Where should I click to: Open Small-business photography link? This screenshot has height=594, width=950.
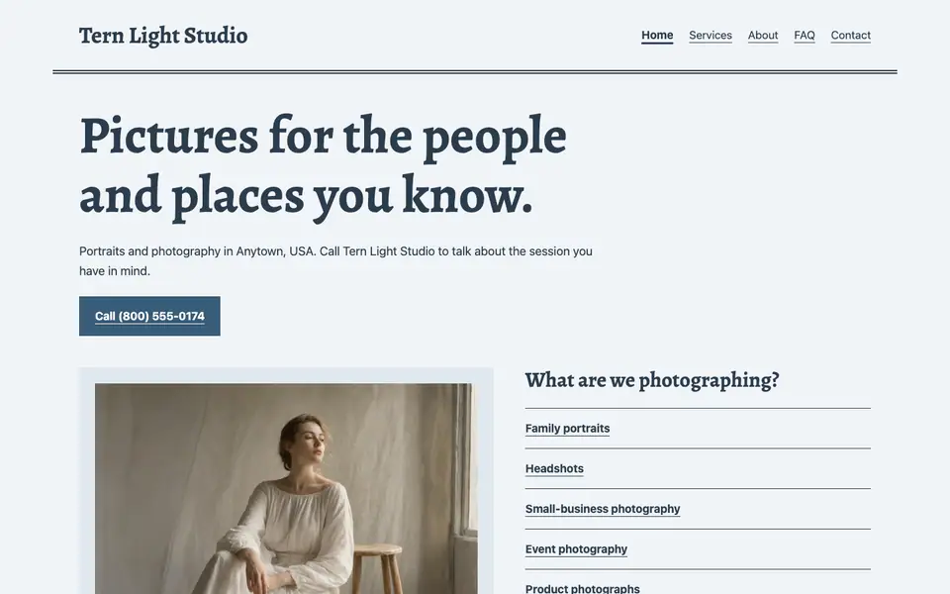coord(603,509)
